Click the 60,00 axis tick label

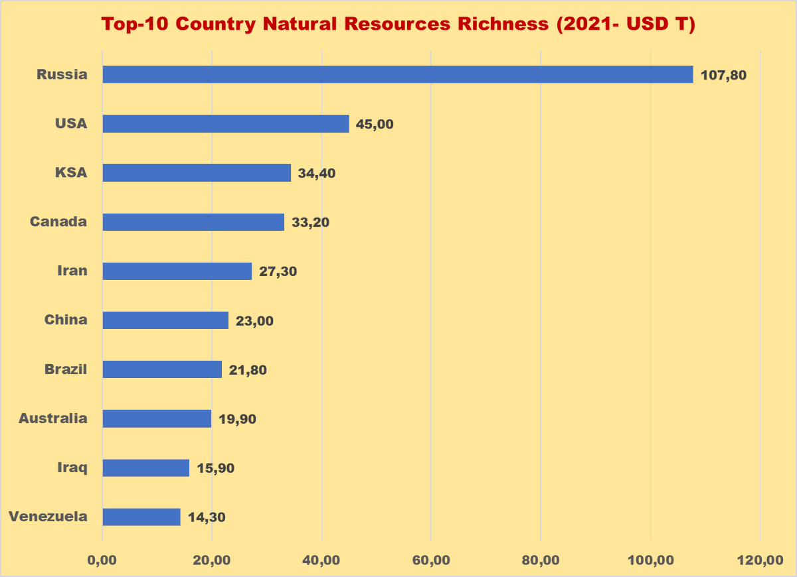point(431,560)
